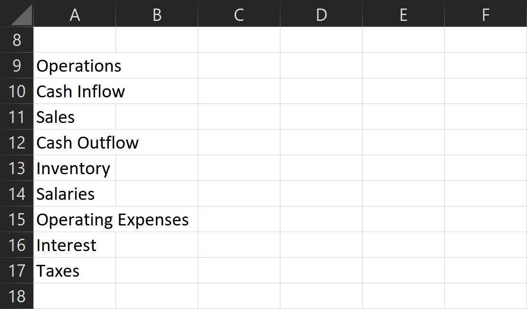Click the Operating Expenses cell

coord(75,219)
